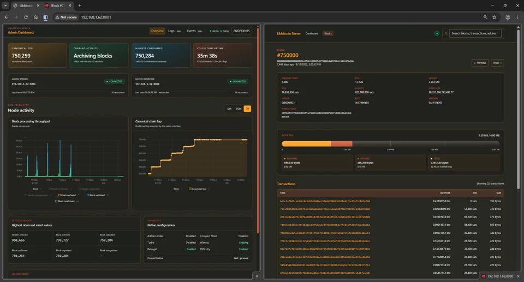Click the block #750000 heading
This screenshot has width=524, height=282.
pyautogui.click(x=288, y=55)
